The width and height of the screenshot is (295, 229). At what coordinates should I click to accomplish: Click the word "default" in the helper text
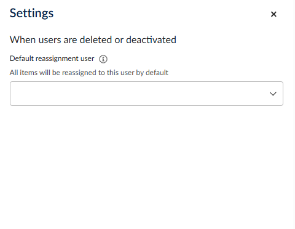tap(157, 73)
